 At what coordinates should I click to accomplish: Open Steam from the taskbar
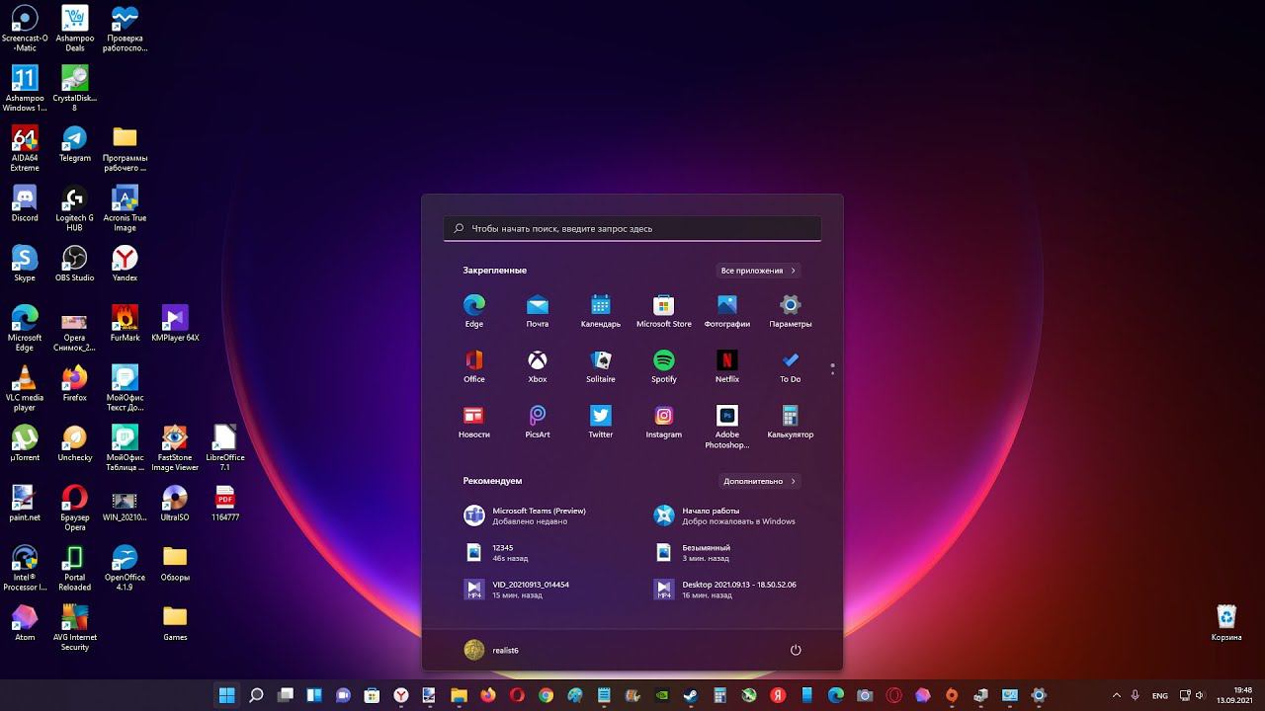click(691, 695)
